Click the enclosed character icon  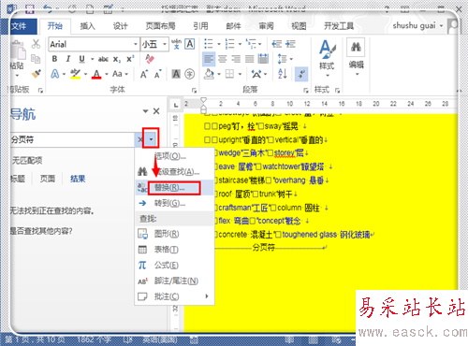pyautogui.click(x=189, y=74)
